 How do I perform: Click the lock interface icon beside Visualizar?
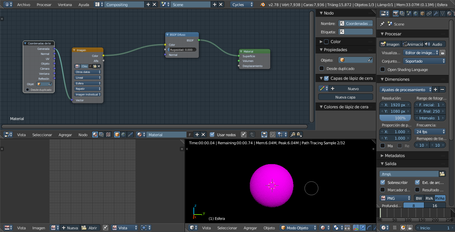(x=443, y=53)
